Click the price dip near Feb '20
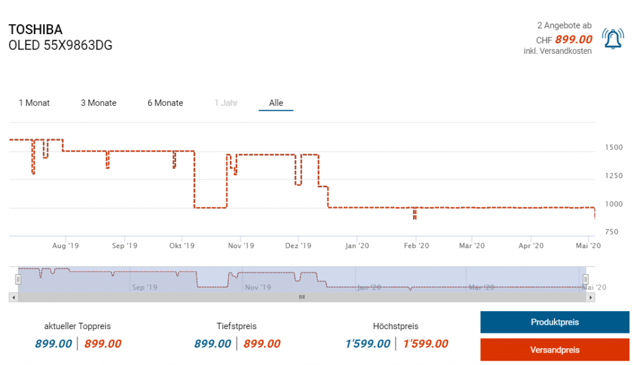The height and width of the screenshot is (365, 633). pyautogui.click(x=415, y=213)
